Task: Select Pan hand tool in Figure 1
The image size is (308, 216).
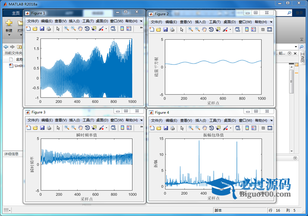Action: [80, 29]
